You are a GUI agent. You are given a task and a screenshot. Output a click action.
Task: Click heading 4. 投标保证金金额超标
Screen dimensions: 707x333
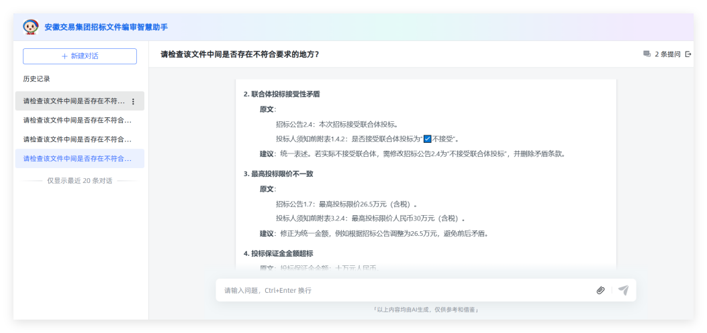[x=278, y=253]
